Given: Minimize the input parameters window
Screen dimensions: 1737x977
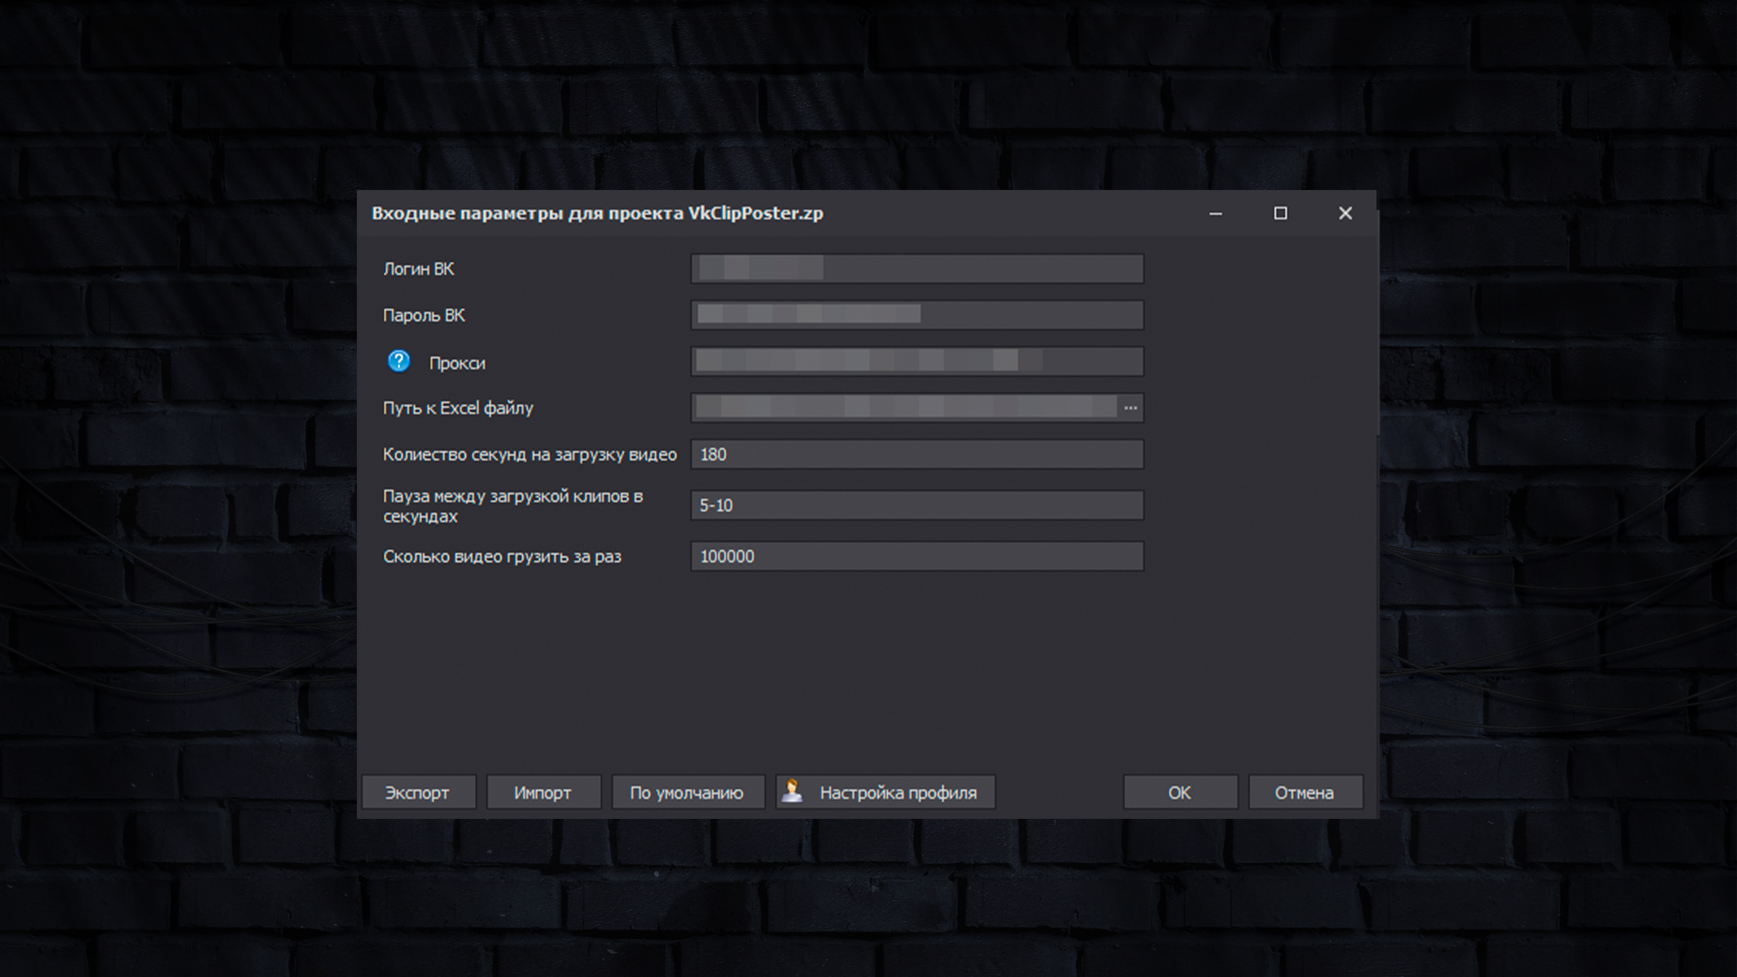Looking at the screenshot, I should (1215, 214).
